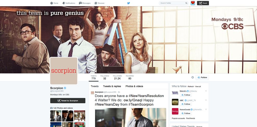This screenshot has width=257, height=127.
Task: Follow the AMC account
Action: point(186,104)
